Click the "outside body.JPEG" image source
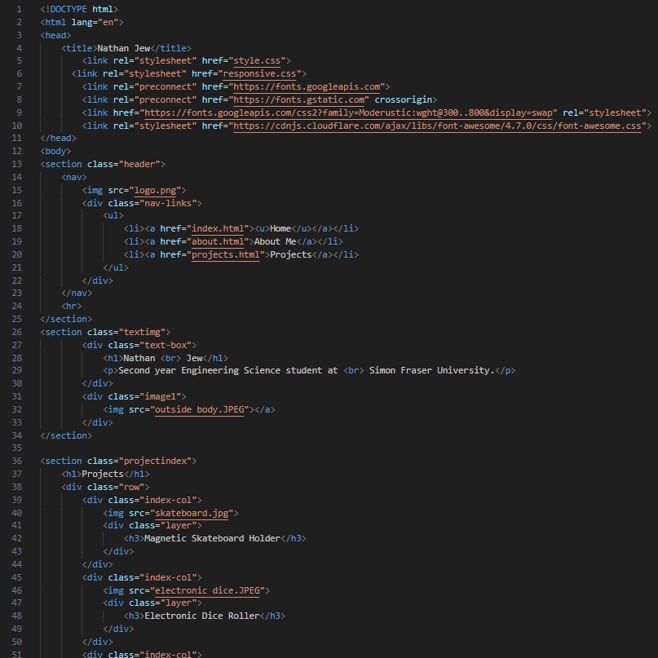 [199, 409]
